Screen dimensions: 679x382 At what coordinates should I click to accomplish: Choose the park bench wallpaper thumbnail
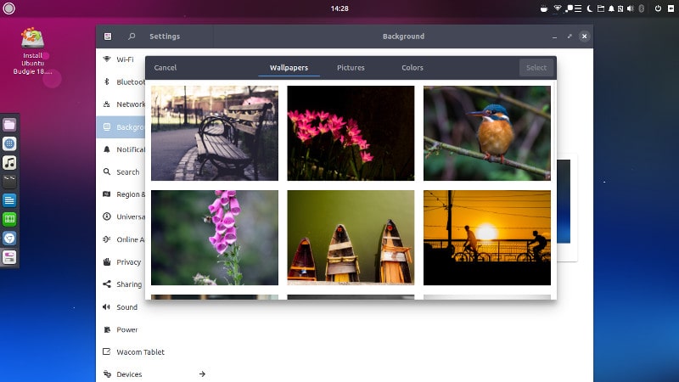point(215,133)
